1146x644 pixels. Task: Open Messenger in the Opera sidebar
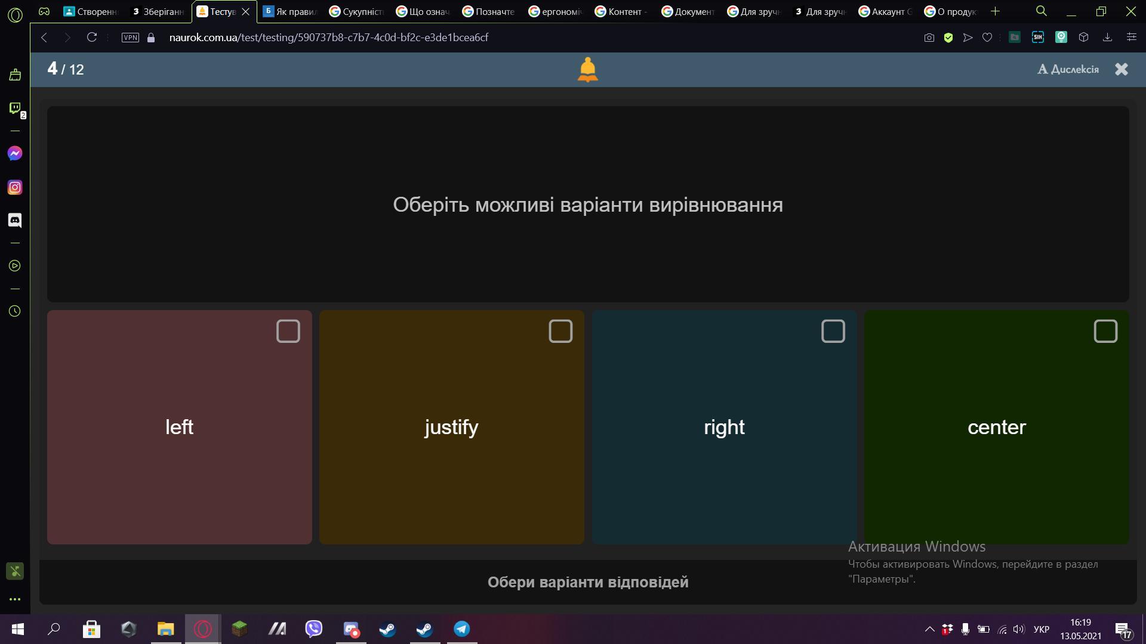tap(15, 153)
